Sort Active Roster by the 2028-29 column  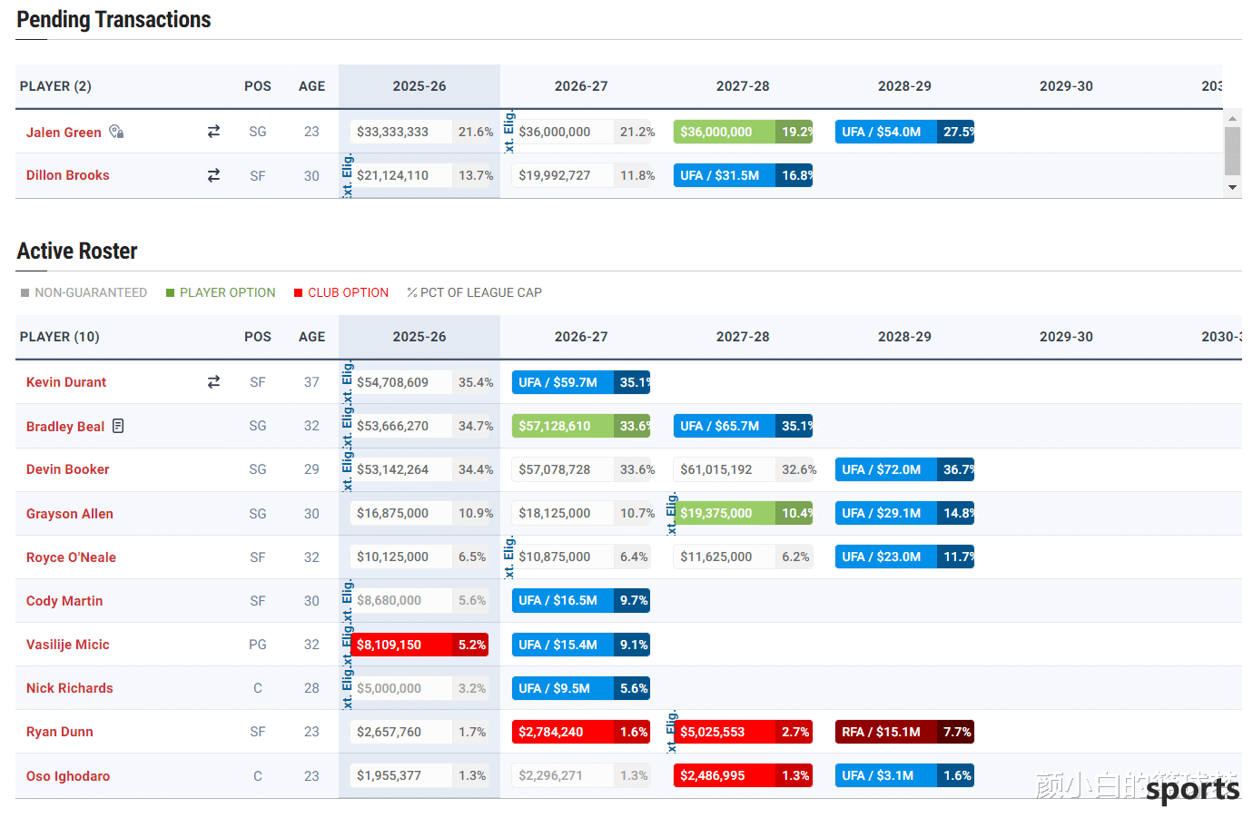[904, 337]
